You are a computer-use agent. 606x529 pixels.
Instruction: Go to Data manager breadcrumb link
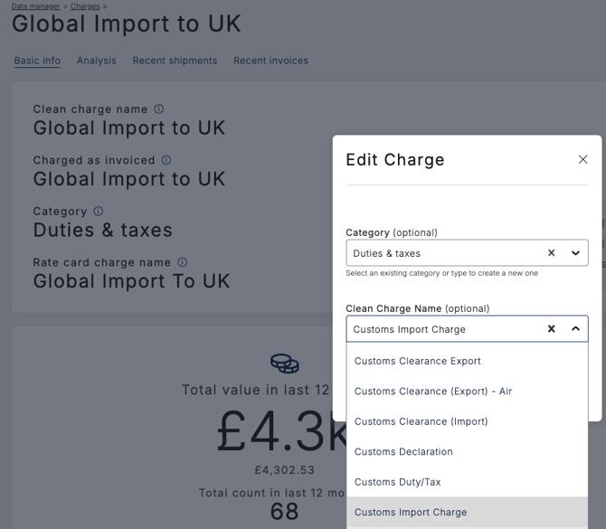tap(35, 6)
